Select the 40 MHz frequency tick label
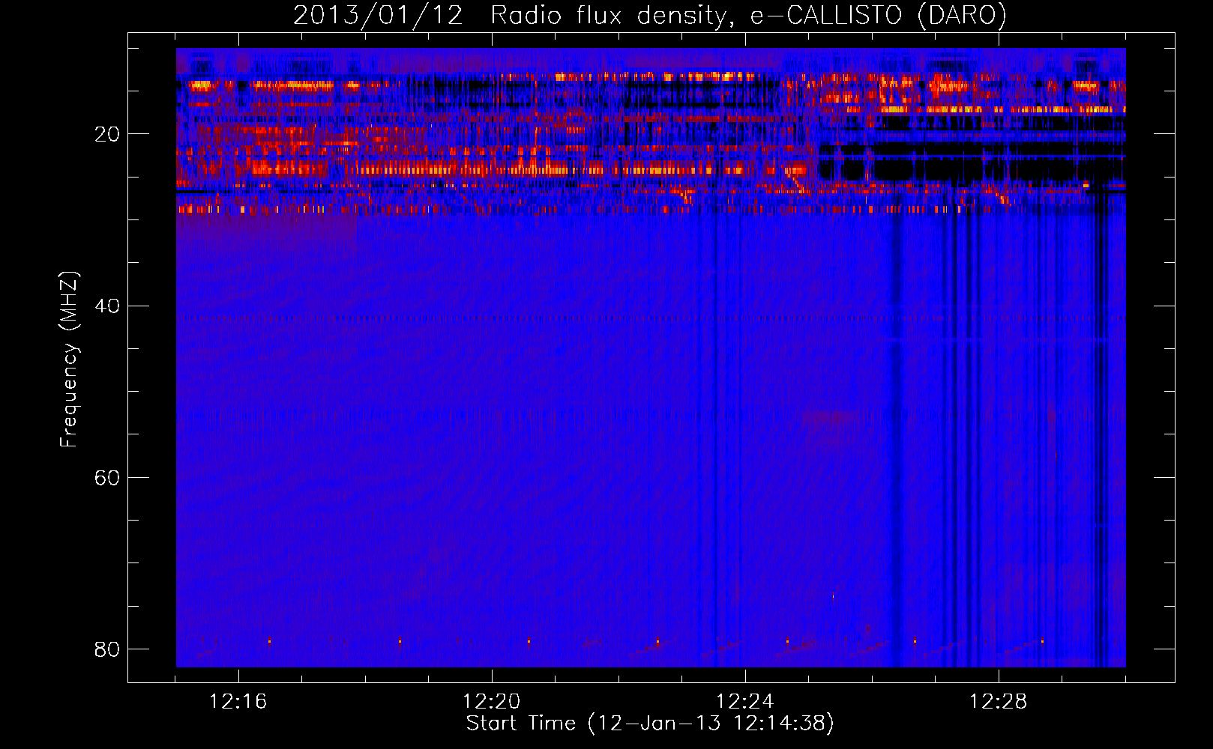1213x749 pixels. (x=107, y=306)
